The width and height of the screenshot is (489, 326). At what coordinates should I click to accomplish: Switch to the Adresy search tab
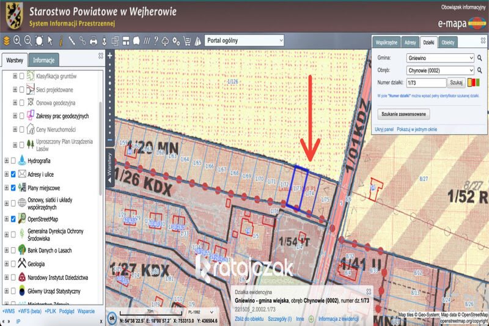pyautogui.click(x=410, y=42)
